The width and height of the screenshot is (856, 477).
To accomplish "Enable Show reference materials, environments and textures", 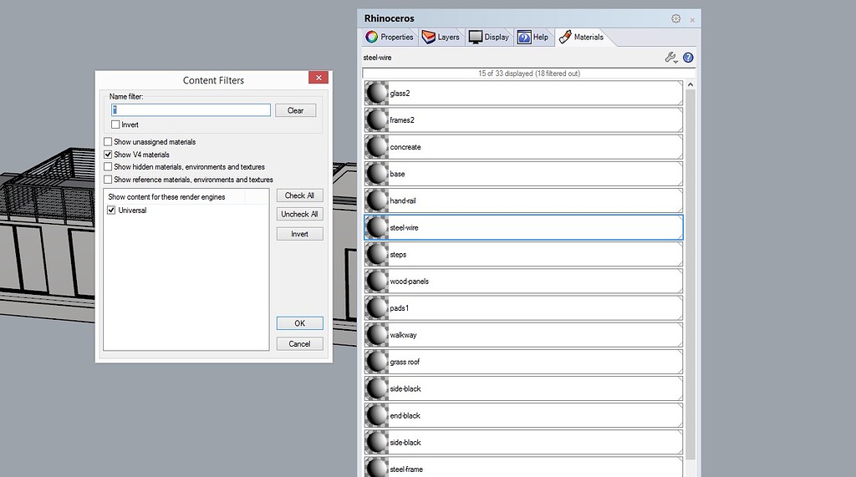I will tap(108, 180).
